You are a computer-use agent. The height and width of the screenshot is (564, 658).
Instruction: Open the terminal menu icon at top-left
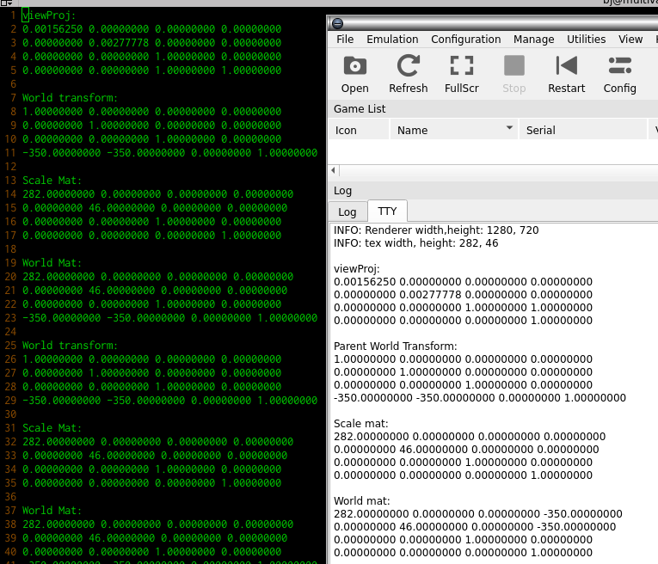tap(7, 3)
